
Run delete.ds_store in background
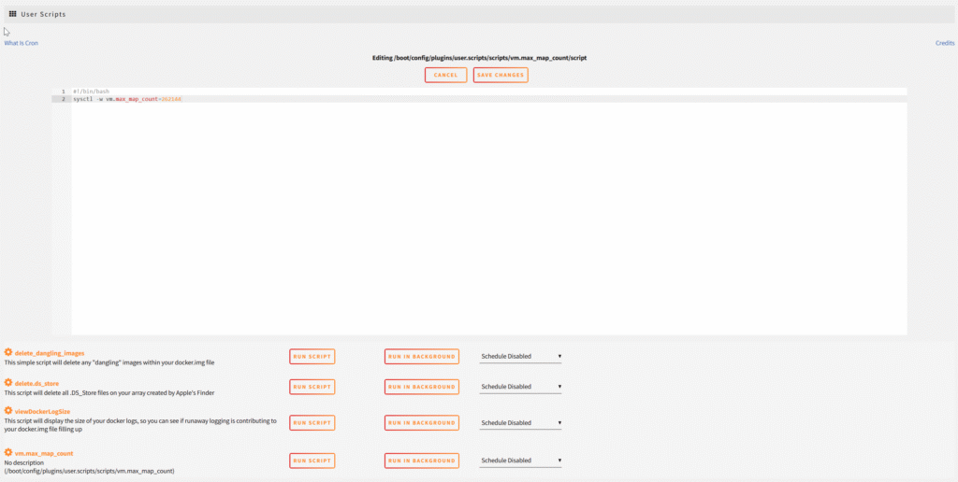pos(421,387)
